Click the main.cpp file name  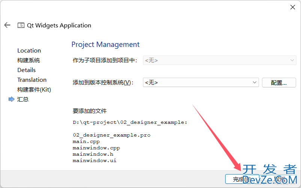point(86,141)
